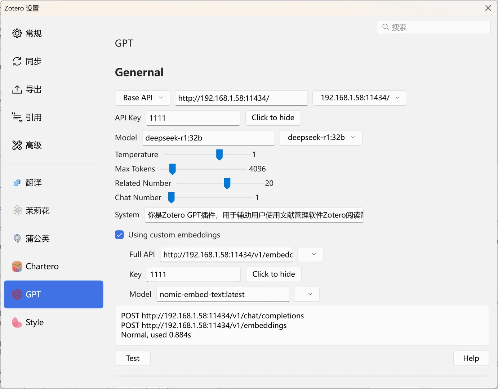The height and width of the screenshot is (389, 498).
Task: Click the Model name field showing deepseek-r1:32b
Action: pos(209,138)
